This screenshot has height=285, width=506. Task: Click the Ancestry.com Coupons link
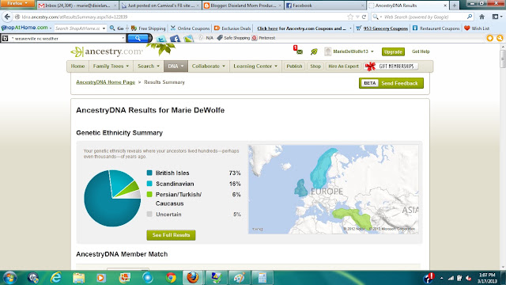[302, 28]
